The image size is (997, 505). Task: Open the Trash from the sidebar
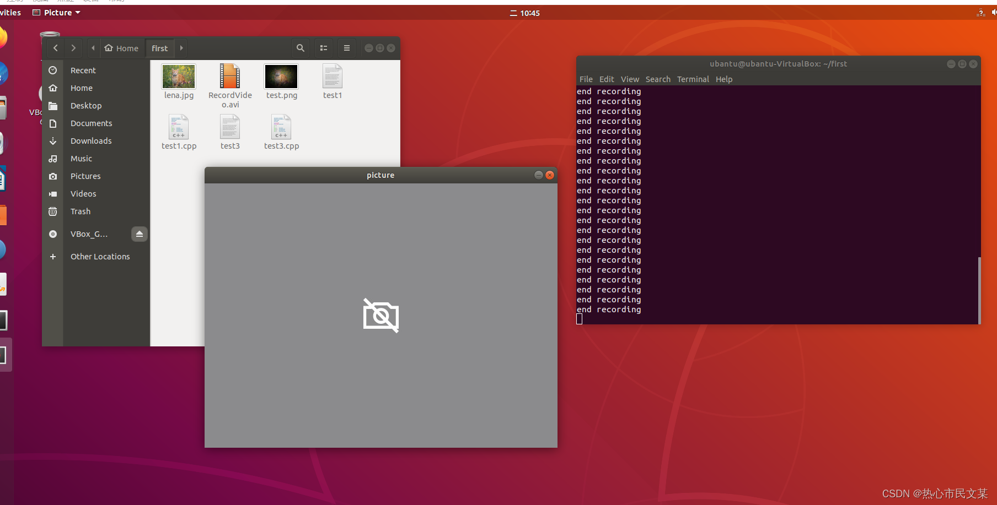(81, 211)
